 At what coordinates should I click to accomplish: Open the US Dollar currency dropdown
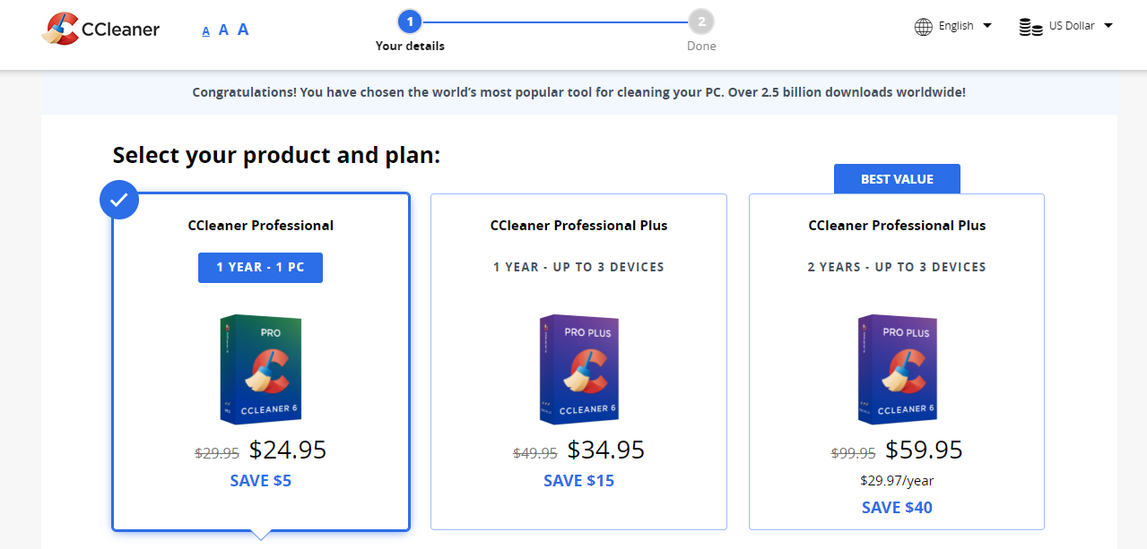(x=1066, y=26)
